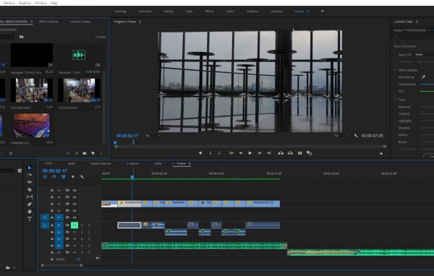Adjust the Exposure slider
Screen dimensions: 434x276
(x=427, y=107)
